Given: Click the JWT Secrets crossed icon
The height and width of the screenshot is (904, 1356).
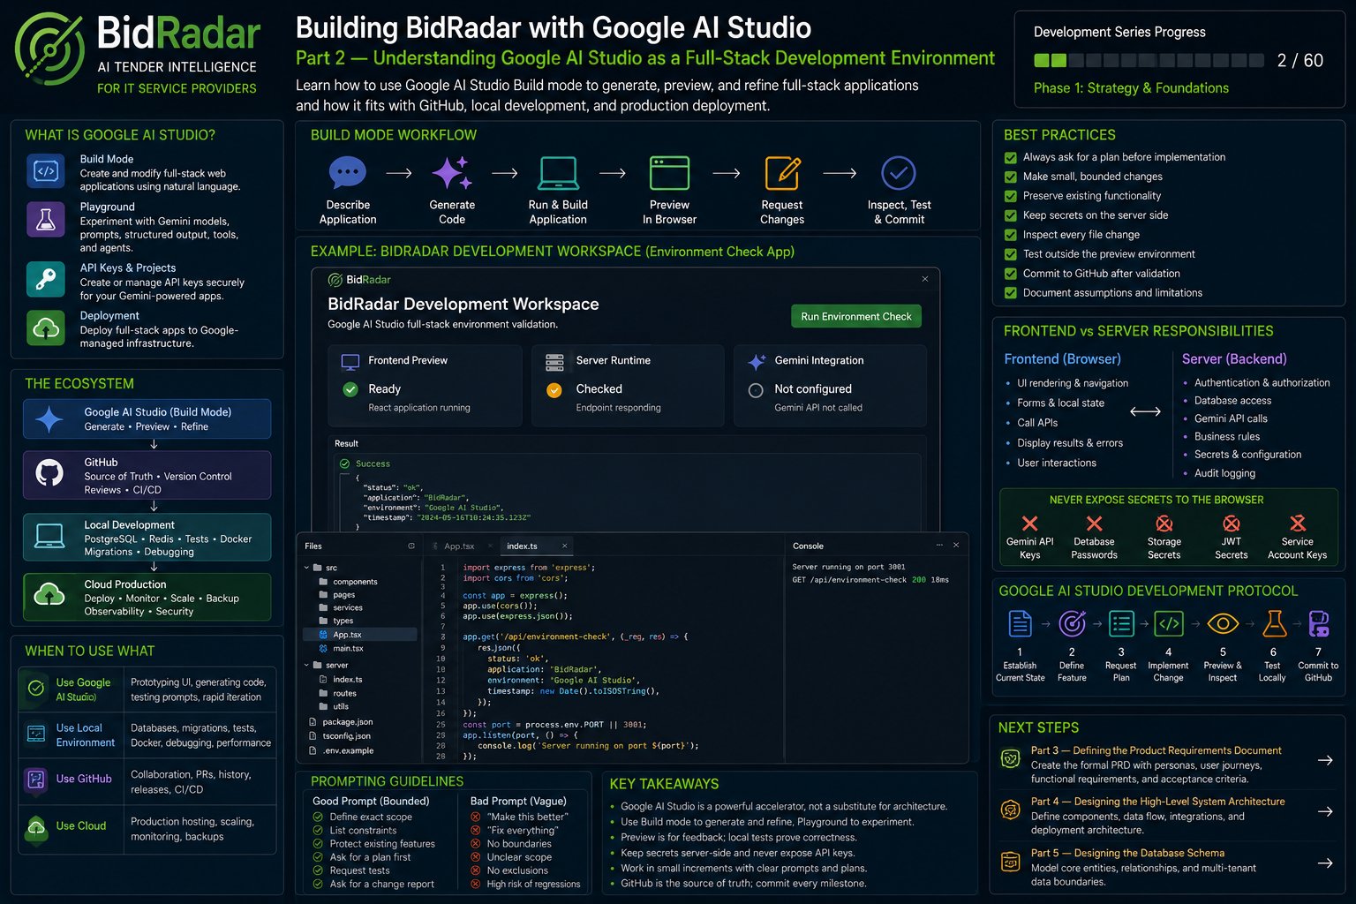Looking at the screenshot, I should pyautogui.click(x=1232, y=524).
